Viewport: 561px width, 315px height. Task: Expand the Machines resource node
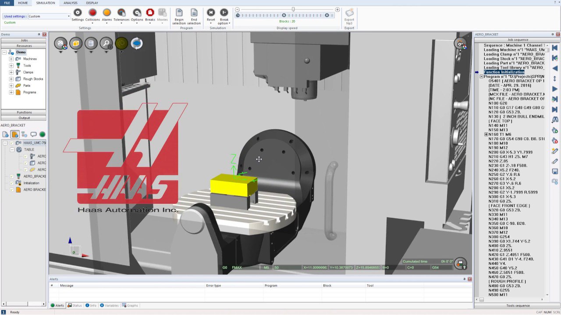(x=11, y=59)
